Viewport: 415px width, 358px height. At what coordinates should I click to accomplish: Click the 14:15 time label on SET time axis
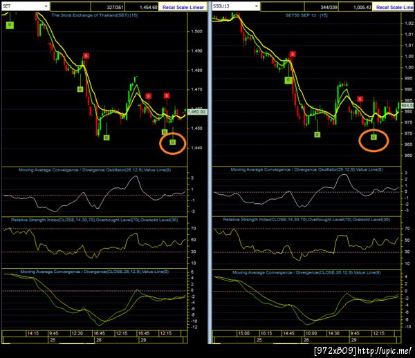[33, 333]
